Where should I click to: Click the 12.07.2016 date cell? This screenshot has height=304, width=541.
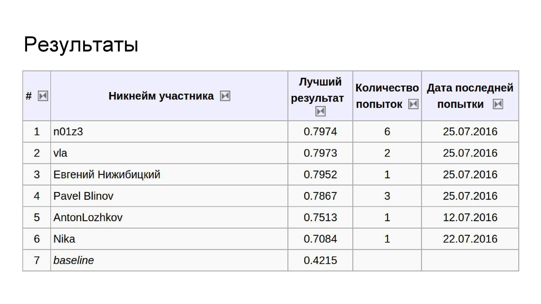point(470,217)
